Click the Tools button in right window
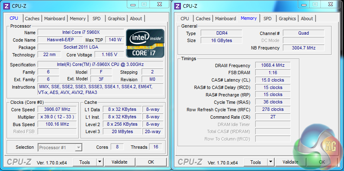 256,162
